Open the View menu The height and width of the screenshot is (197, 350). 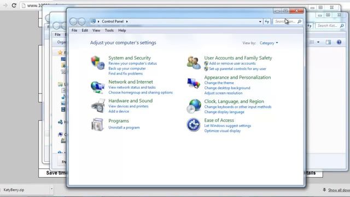(96, 31)
